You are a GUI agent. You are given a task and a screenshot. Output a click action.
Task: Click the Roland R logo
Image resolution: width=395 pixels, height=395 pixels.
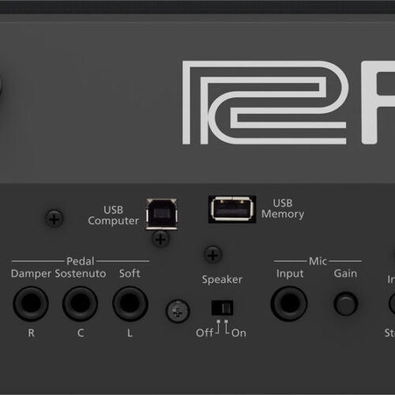tap(265, 103)
